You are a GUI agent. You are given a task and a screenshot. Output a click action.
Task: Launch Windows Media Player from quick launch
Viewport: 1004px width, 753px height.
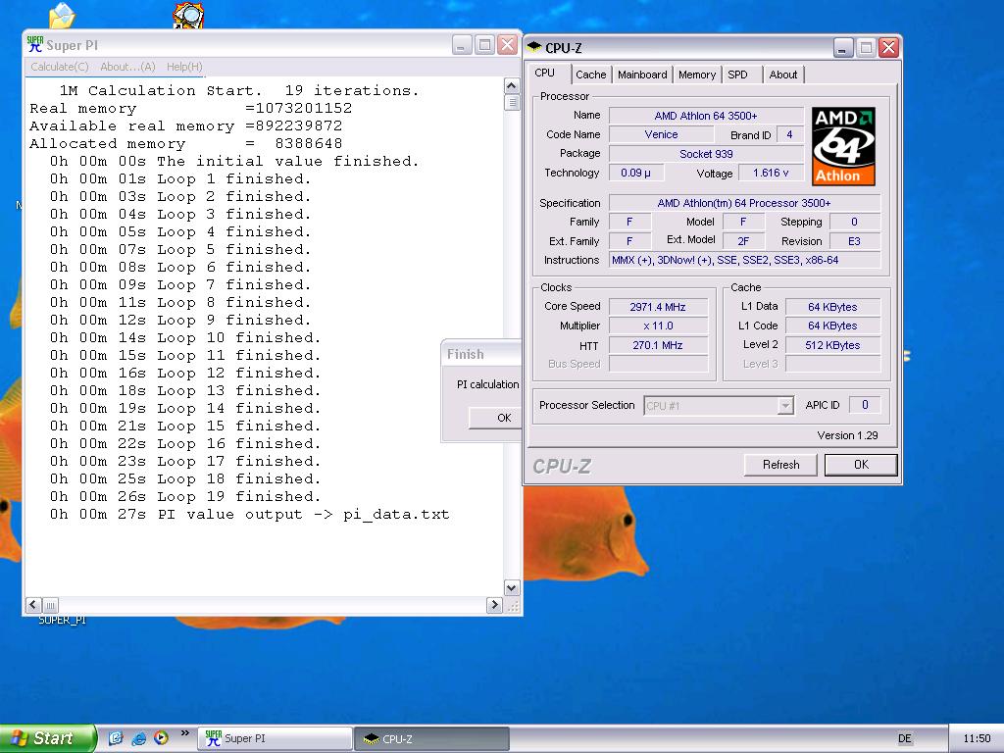(x=162, y=738)
